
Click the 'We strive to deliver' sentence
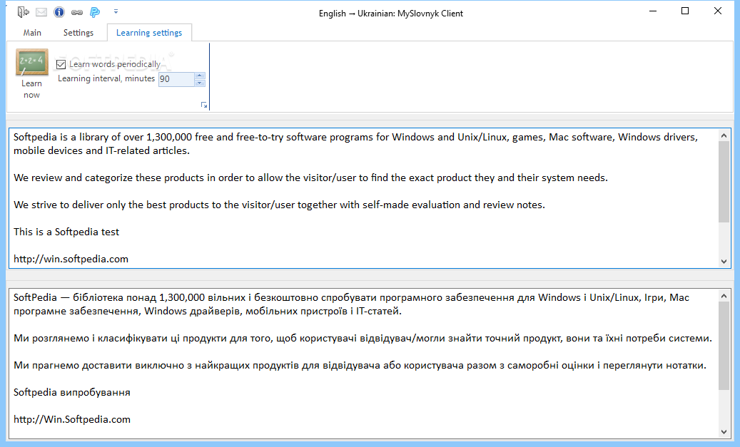point(279,205)
